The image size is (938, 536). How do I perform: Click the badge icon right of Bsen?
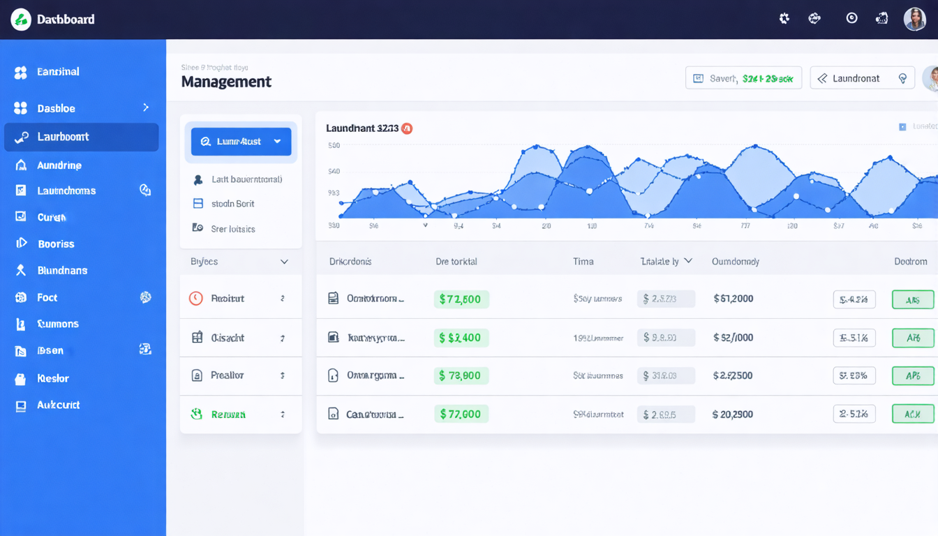click(145, 349)
